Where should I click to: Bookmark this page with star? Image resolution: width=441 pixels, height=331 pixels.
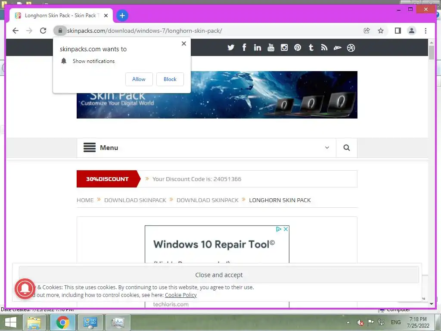coord(381,31)
